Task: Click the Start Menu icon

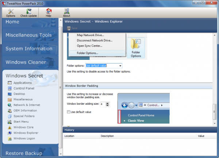Action: [9, 122]
